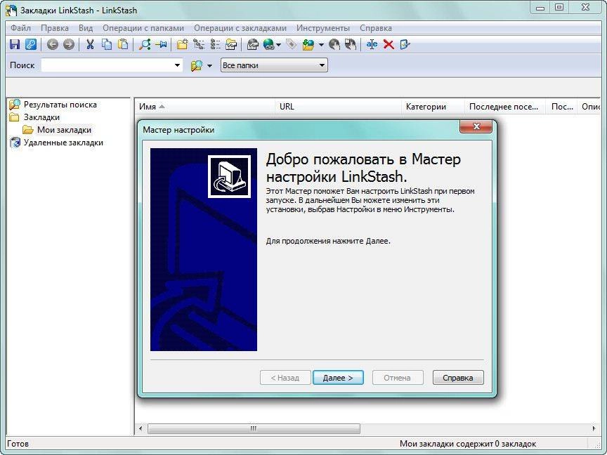Screen dimensions: 607x455
Task: Maximize the LinkStash main window
Action: point(559,7)
